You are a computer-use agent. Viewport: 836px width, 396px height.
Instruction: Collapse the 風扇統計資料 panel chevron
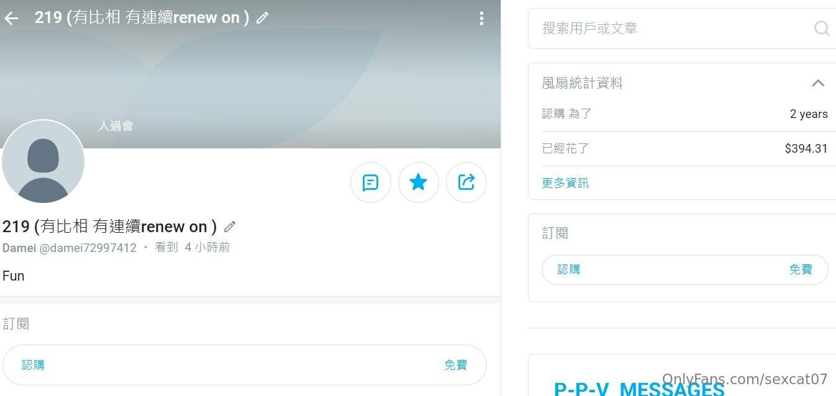818,83
